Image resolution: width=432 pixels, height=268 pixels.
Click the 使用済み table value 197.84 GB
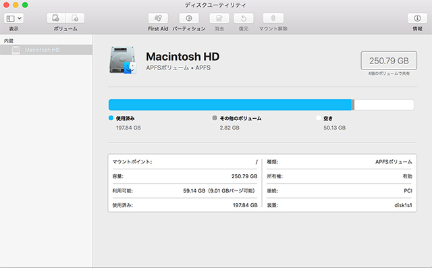[245, 205]
